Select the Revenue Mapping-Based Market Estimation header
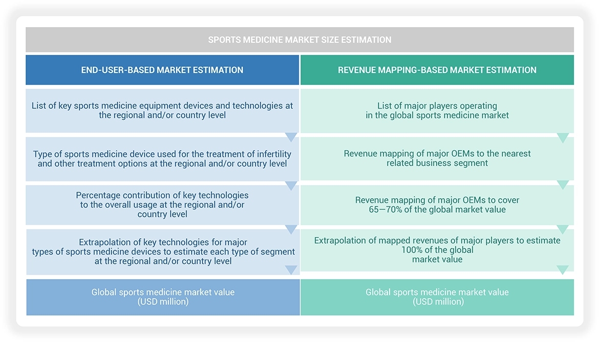 point(437,70)
